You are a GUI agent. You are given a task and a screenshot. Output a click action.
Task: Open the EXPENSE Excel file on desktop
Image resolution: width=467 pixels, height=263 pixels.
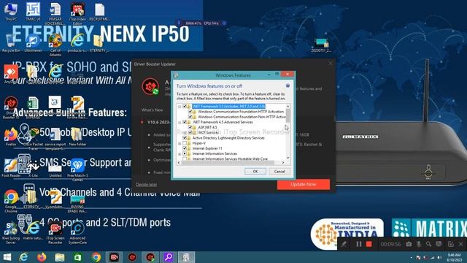tap(33, 107)
